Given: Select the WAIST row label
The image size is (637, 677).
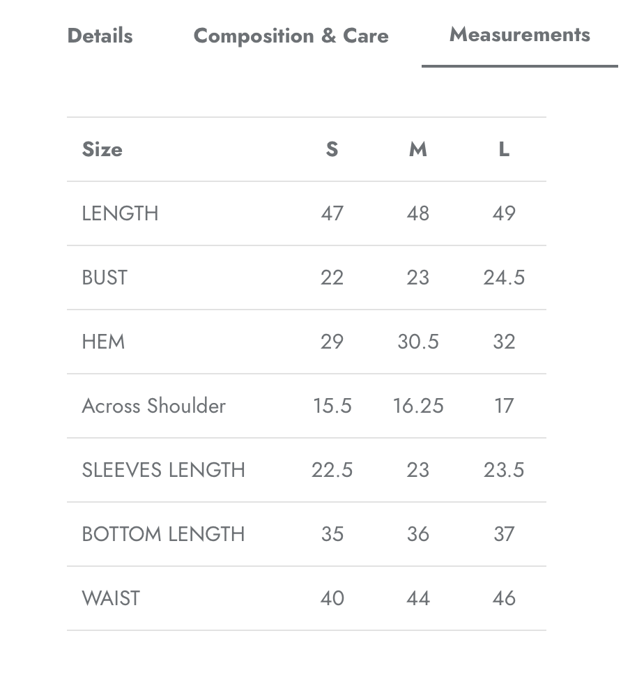Looking at the screenshot, I should point(111,598).
